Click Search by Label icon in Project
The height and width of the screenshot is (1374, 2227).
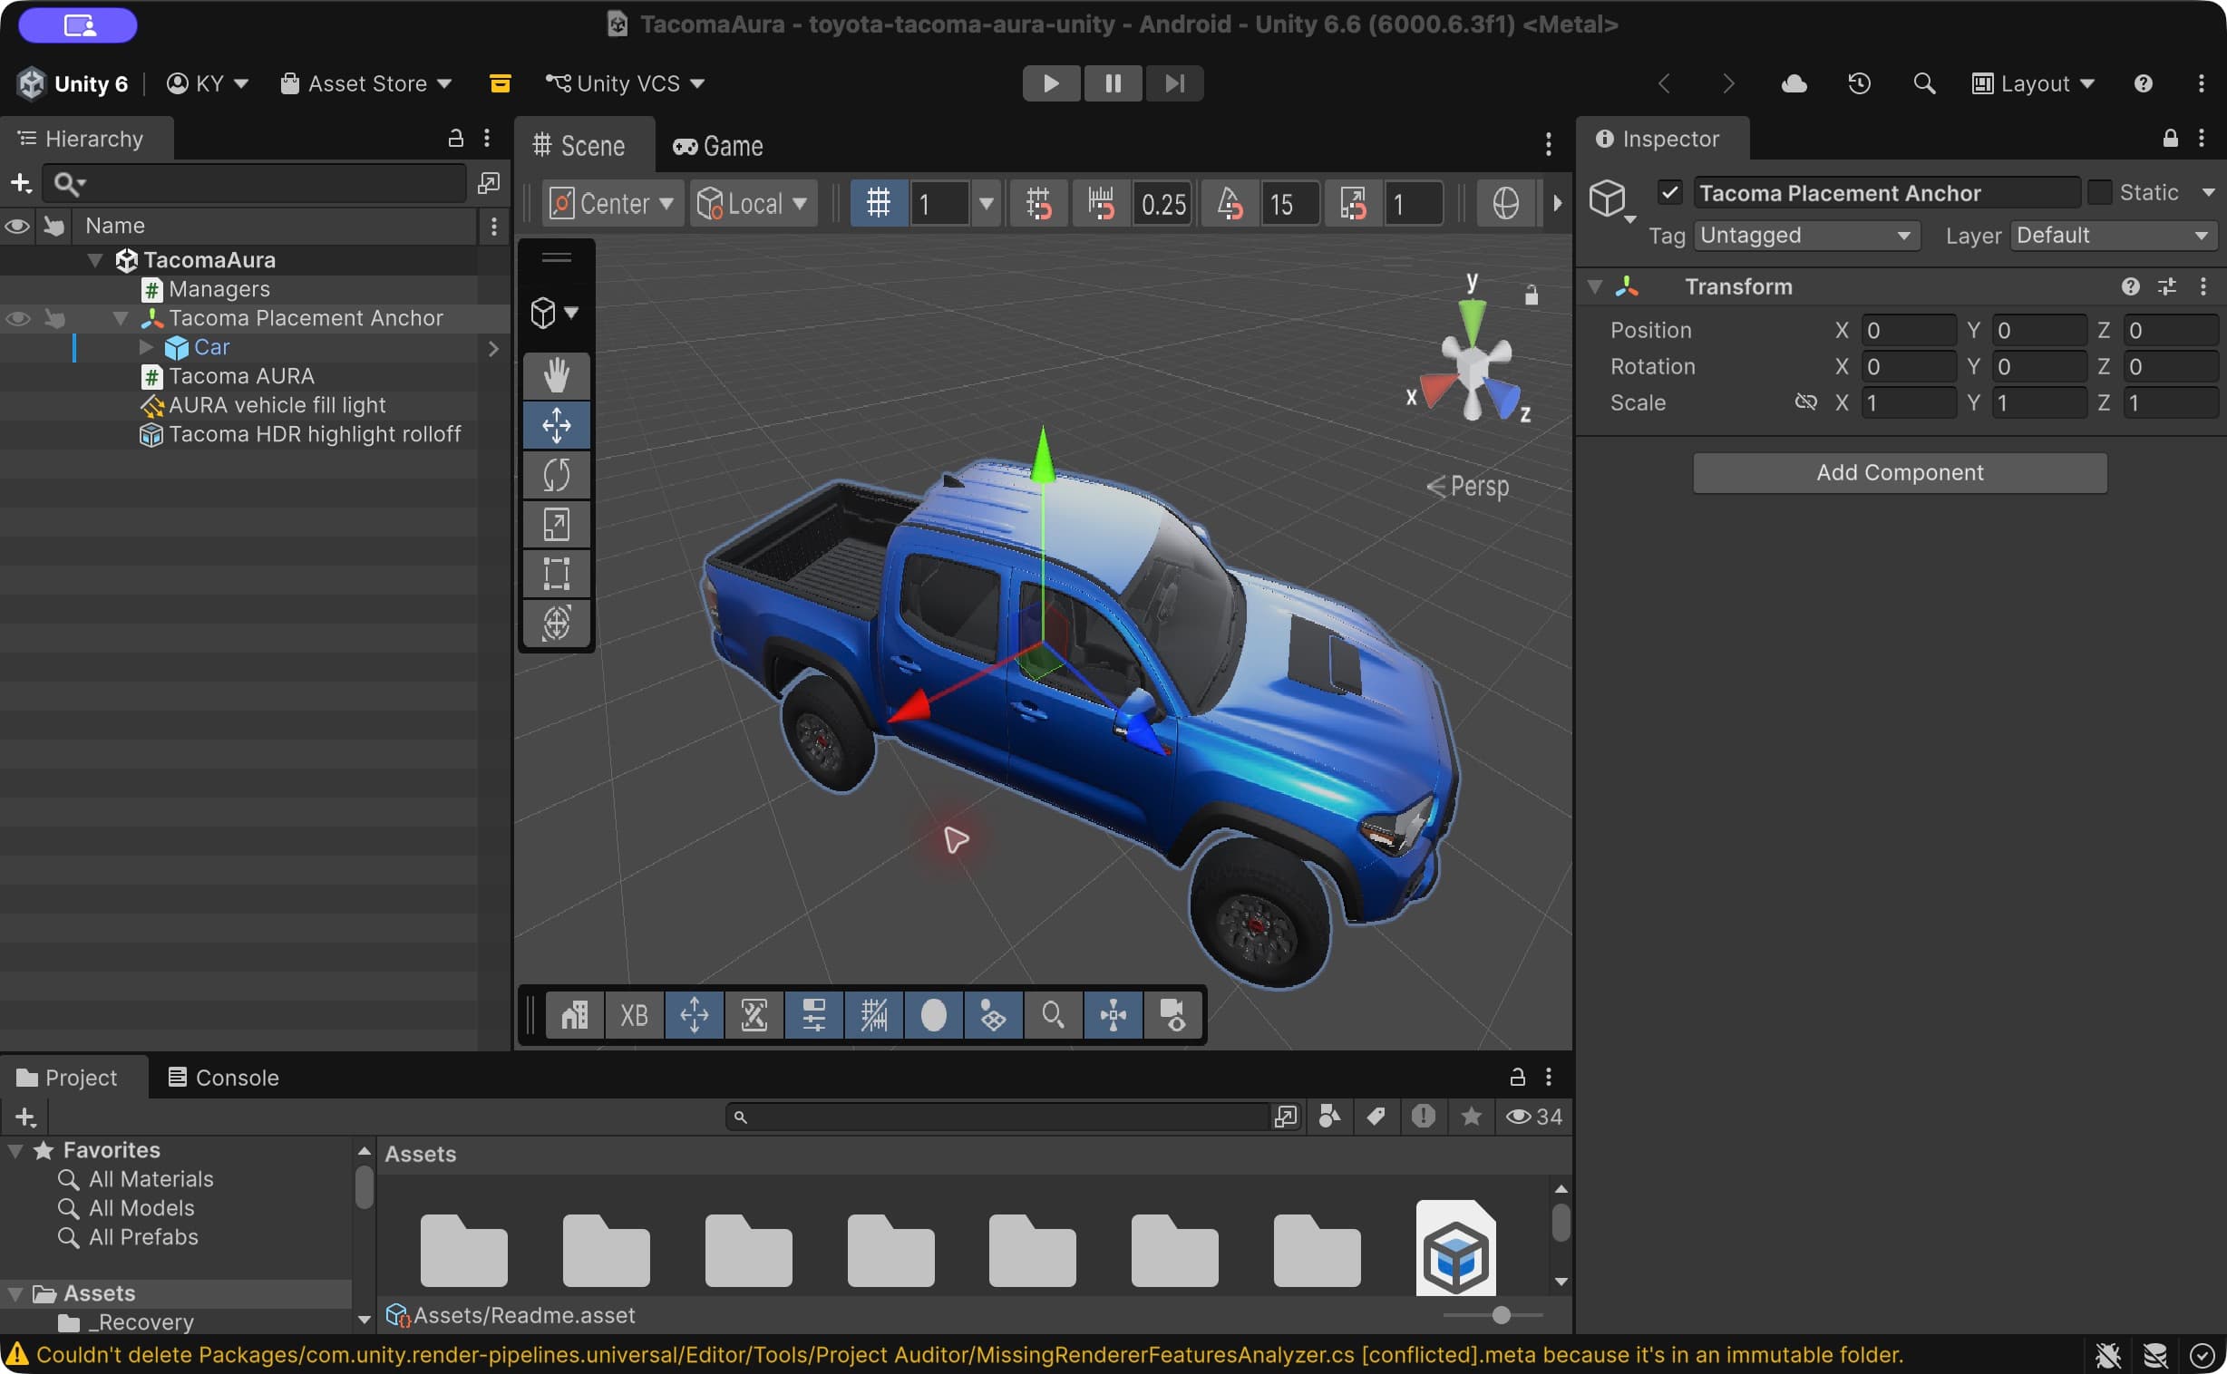[x=1376, y=1116]
